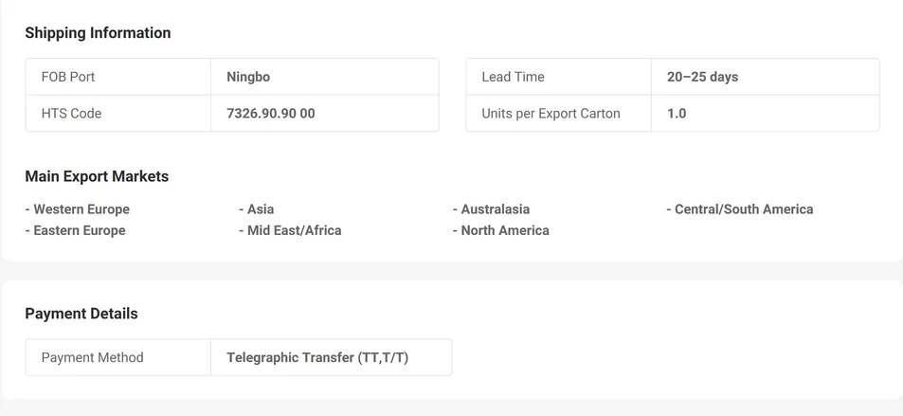Select the Central/South America market entry
903x416 pixels.
tap(740, 209)
